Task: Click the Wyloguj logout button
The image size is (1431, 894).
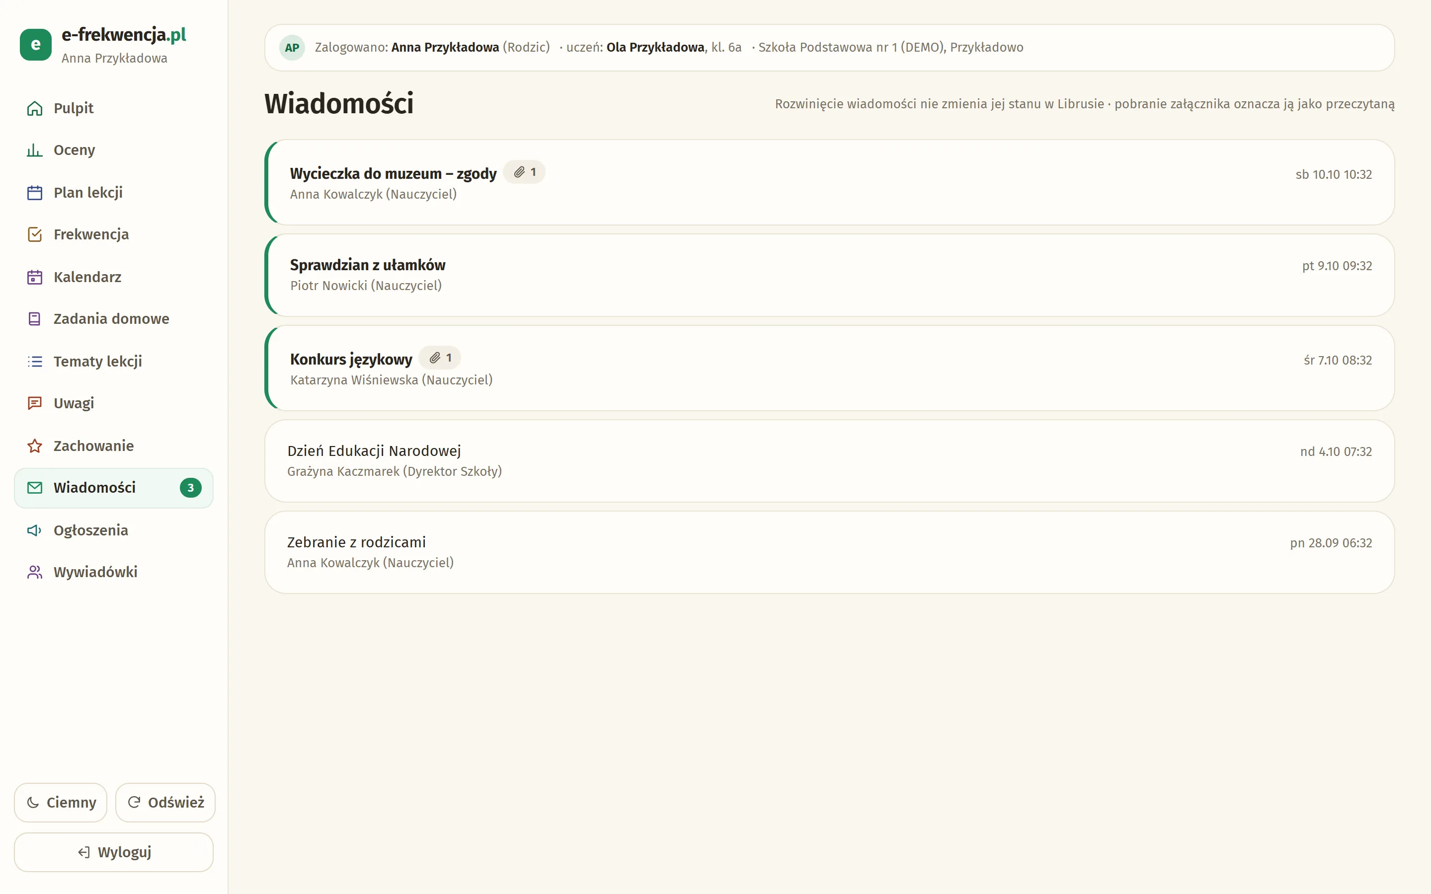Action: pos(113,852)
